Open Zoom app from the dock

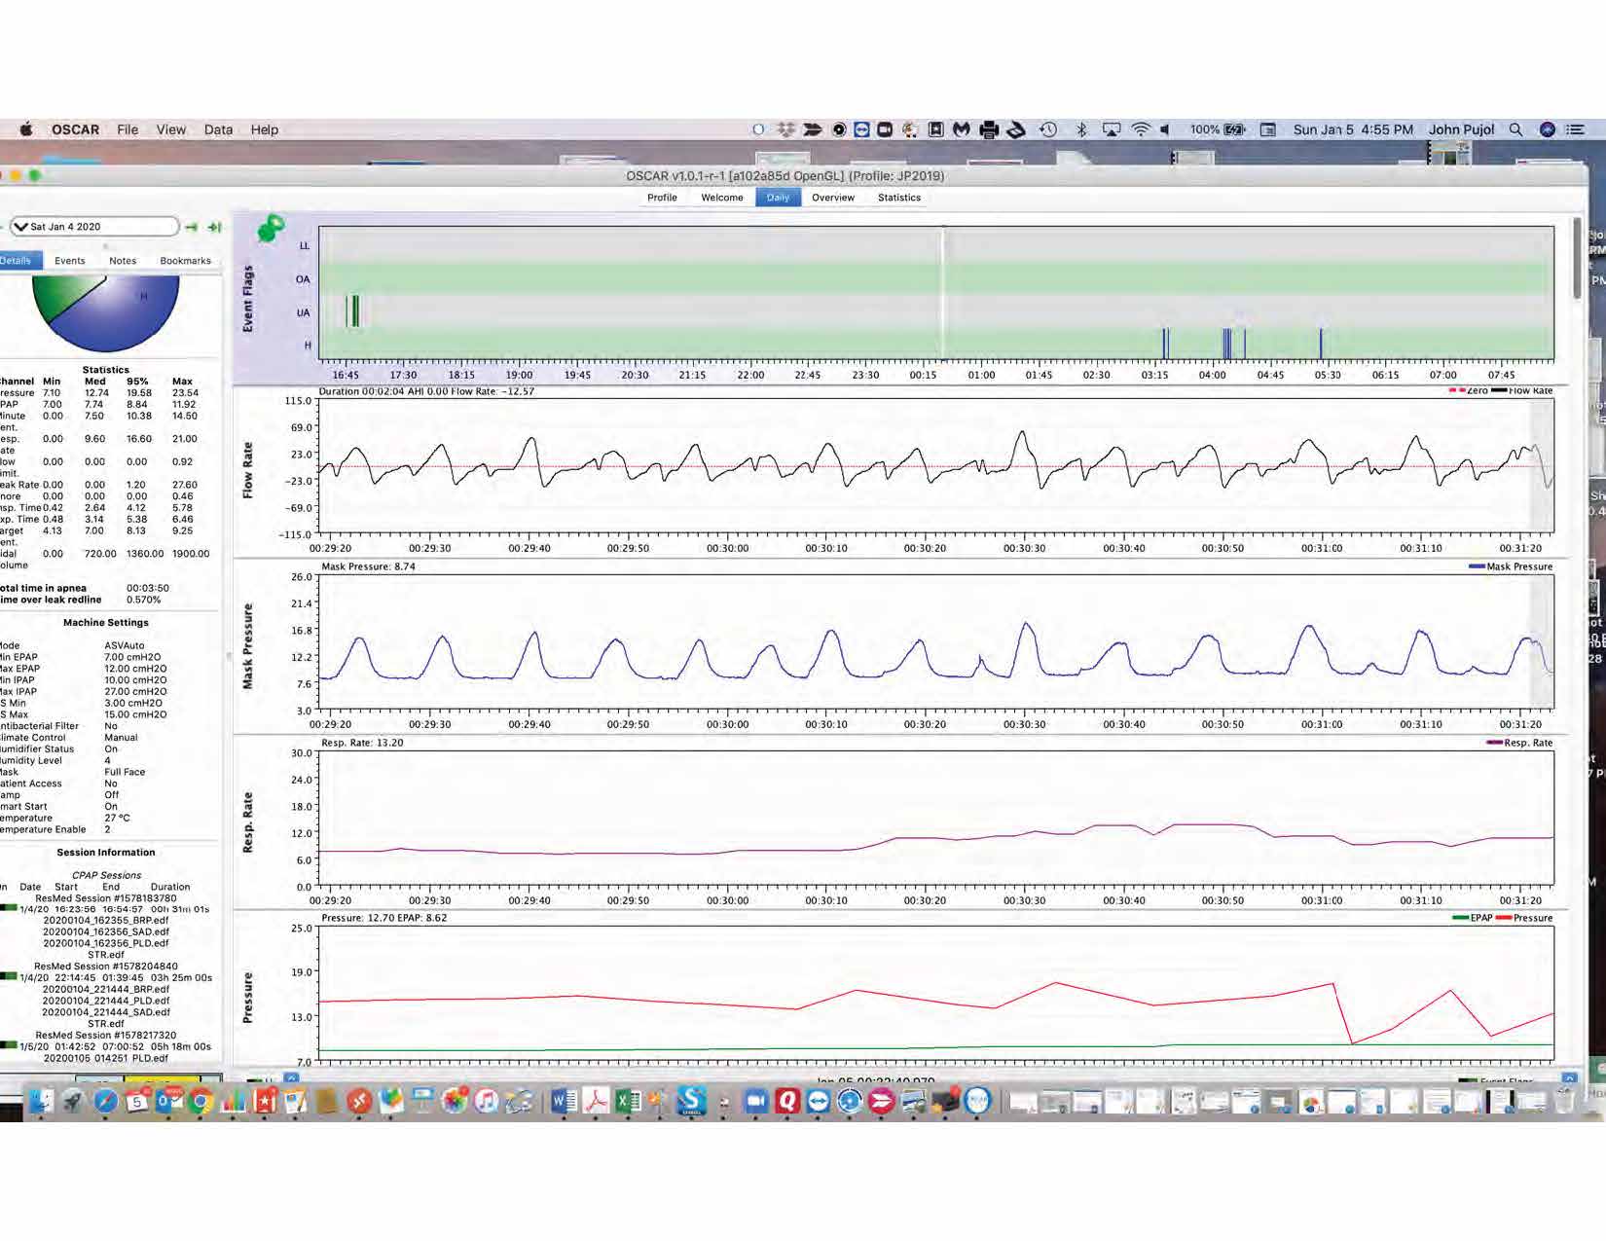[755, 1101]
